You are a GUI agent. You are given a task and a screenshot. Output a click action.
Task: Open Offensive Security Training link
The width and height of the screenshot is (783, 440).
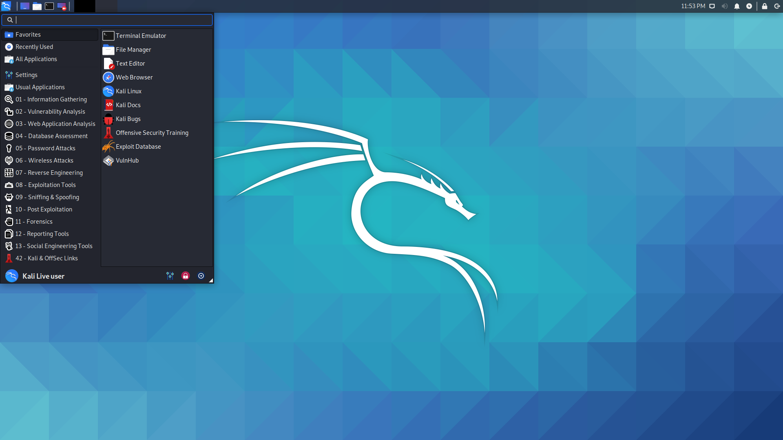[157, 133]
